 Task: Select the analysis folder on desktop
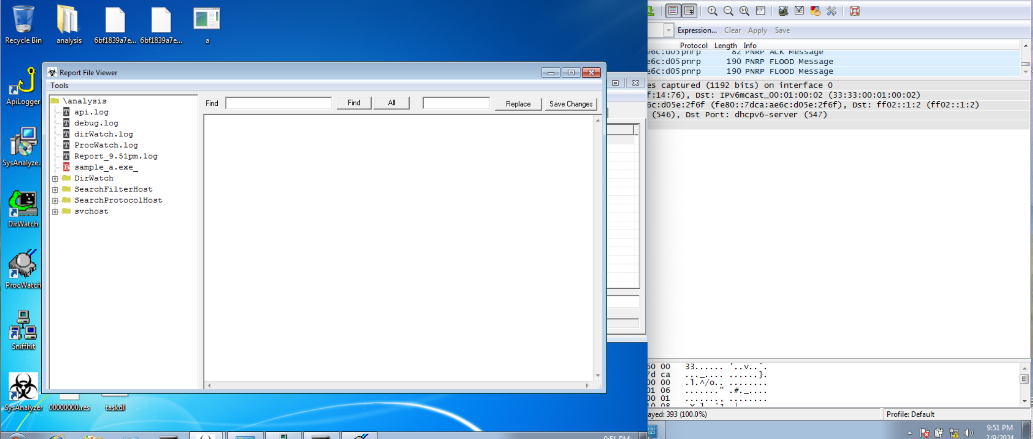click(x=69, y=25)
